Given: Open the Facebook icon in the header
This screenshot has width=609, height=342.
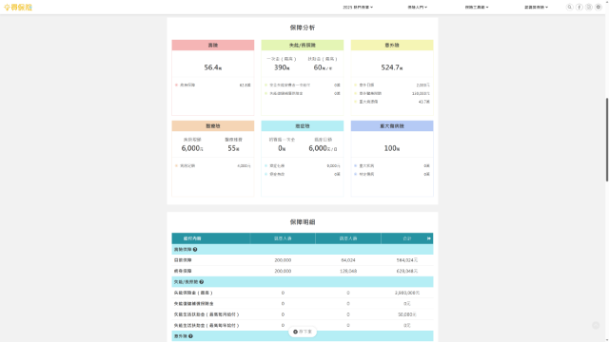Looking at the screenshot, I should click(580, 7).
